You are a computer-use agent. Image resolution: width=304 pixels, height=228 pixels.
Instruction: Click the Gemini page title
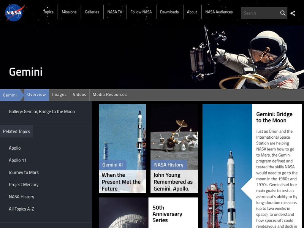point(25,72)
